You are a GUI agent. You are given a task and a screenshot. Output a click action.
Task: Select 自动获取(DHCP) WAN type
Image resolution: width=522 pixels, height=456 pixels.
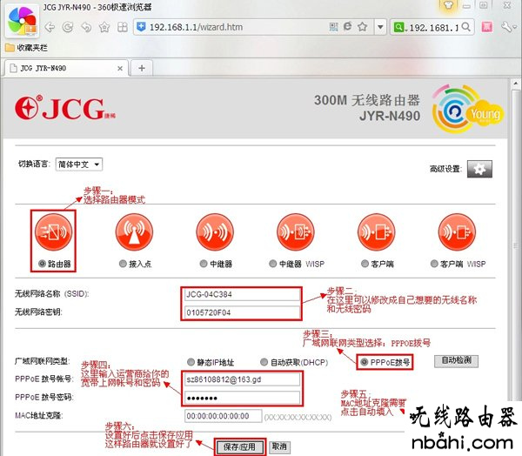[x=264, y=362]
